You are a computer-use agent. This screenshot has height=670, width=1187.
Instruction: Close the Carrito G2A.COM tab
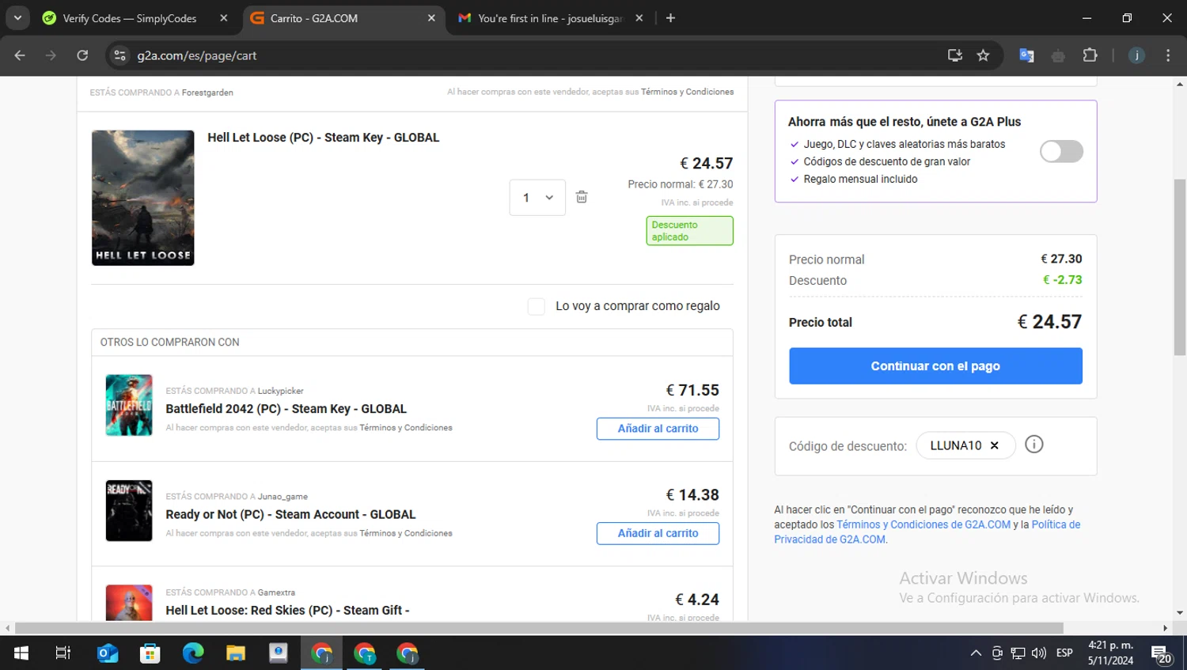(431, 18)
